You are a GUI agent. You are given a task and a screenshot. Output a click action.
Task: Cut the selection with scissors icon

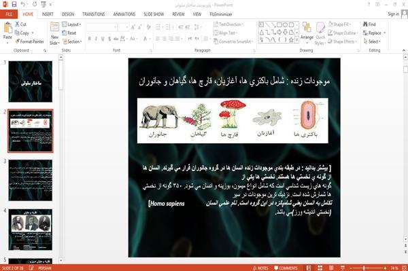click(x=20, y=24)
